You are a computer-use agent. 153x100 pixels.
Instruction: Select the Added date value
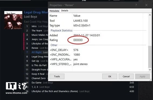click(x=87, y=35)
